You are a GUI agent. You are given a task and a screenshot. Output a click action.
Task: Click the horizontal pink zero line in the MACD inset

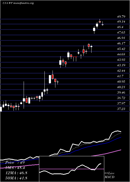pyautogui.click(x=71, y=169)
